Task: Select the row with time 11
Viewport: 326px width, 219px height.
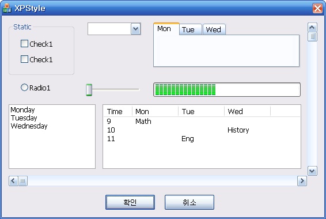Action: [x=202, y=139]
